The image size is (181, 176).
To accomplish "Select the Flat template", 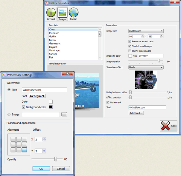I will [73, 57].
